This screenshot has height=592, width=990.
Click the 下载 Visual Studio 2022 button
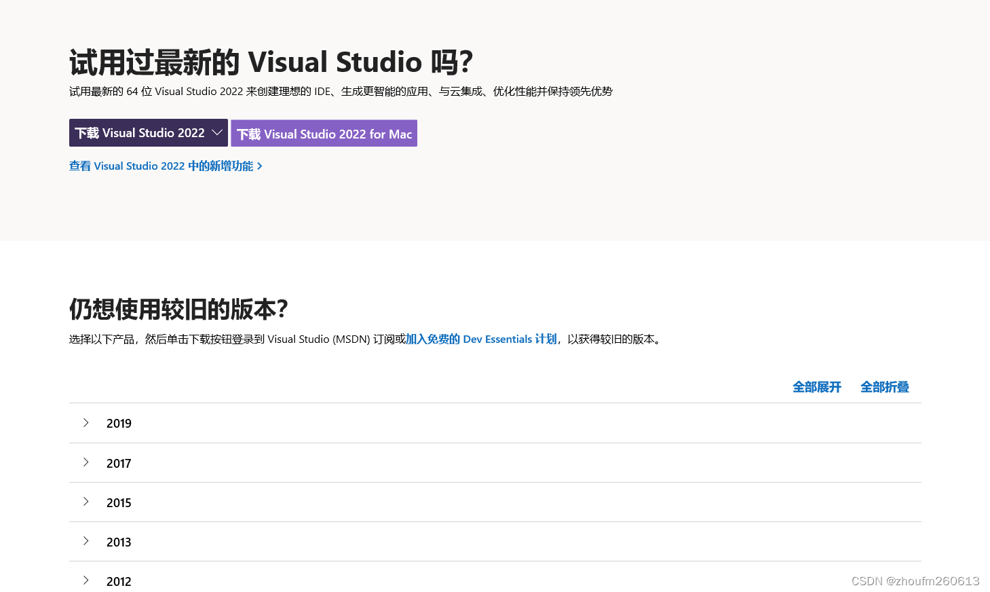[148, 133]
